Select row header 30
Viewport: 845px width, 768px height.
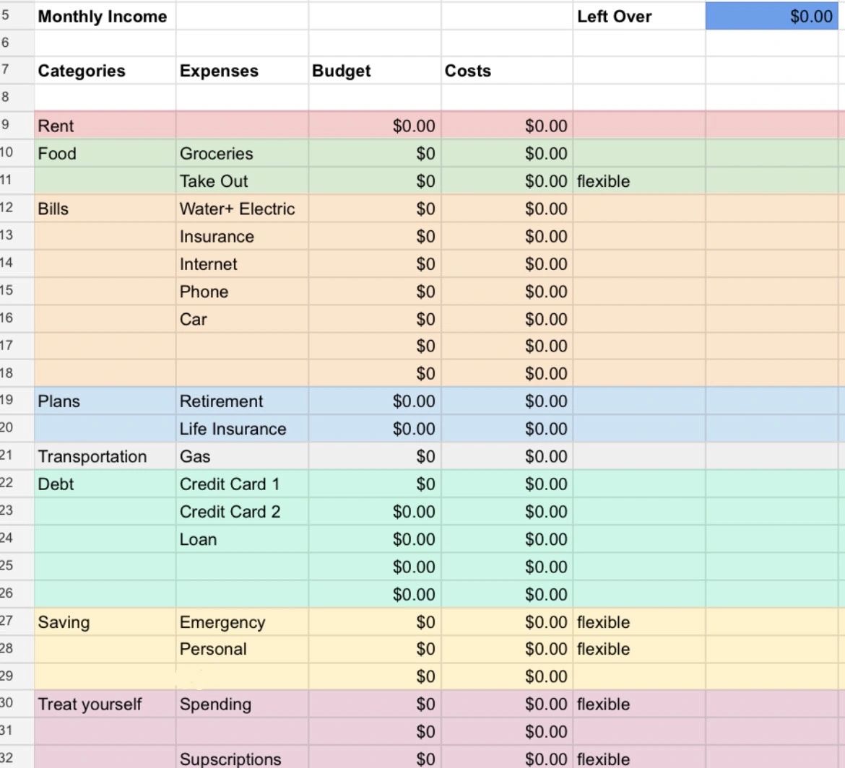coord(17,703)
